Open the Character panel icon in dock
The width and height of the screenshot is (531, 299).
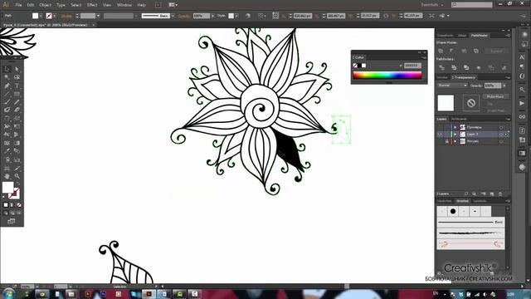(x=522, y=57)
